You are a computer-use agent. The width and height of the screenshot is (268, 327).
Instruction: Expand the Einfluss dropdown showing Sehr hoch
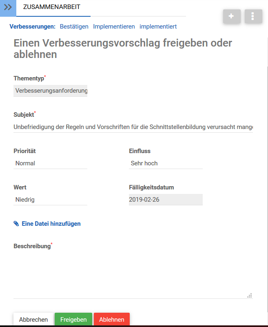[166, 163]
